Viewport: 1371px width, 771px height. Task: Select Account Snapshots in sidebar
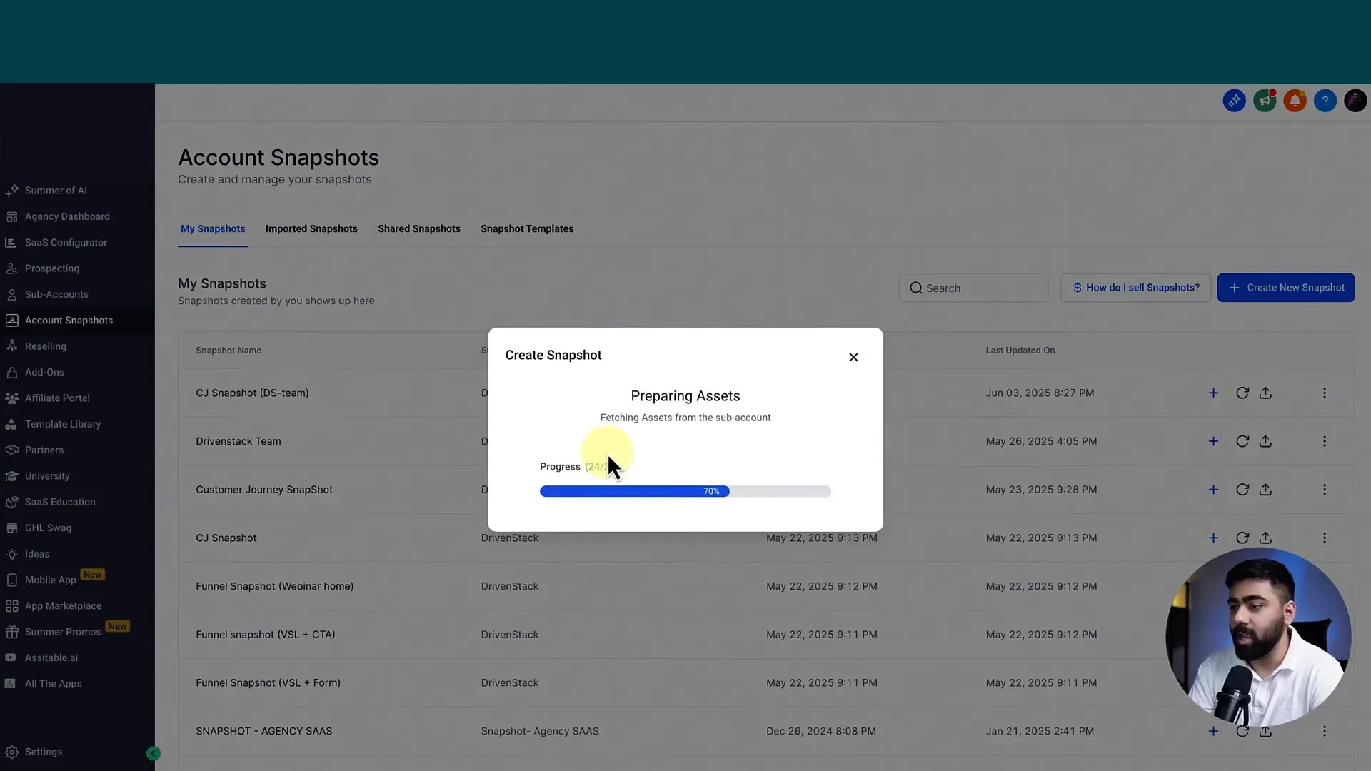[x=69, y=321]
